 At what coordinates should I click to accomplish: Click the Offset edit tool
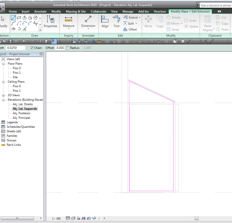(130, 30)
